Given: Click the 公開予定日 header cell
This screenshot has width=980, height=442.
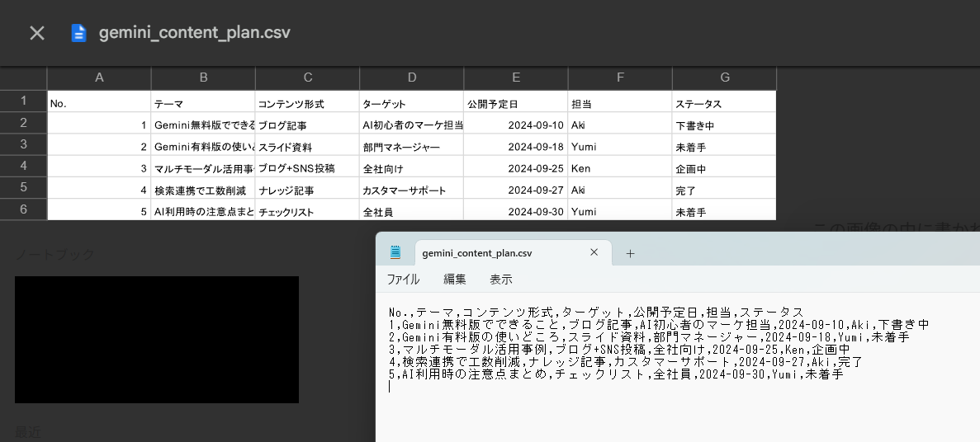Looking at the screenshot, I should point(516,101).
